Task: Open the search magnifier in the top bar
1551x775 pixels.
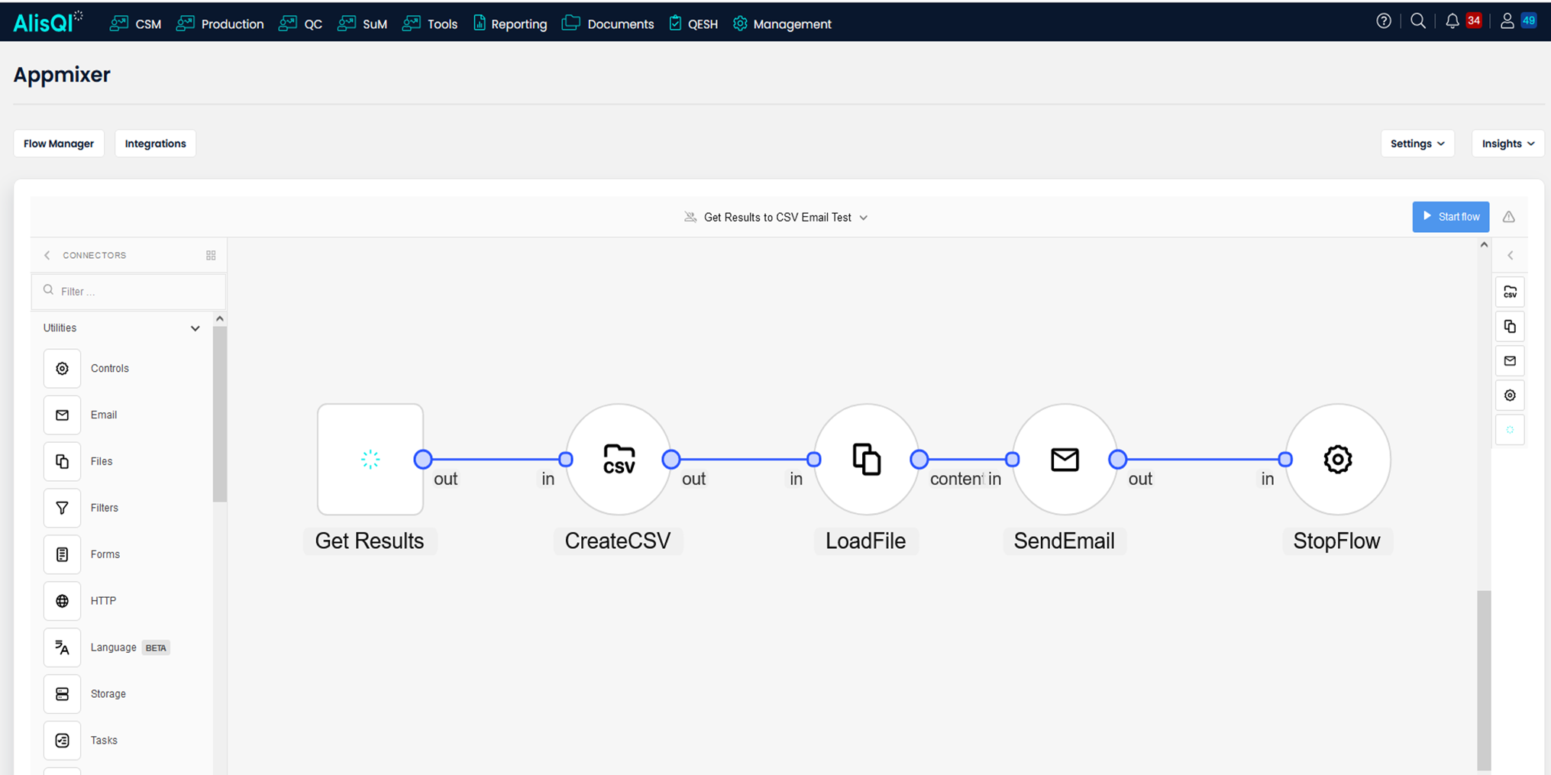Action: pos(1418,21)
